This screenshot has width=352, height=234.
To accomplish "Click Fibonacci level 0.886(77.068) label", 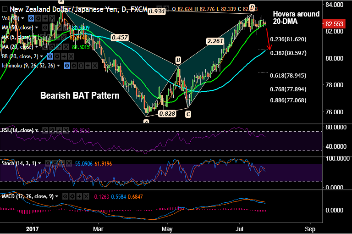I will pyautogui.click(x=288, y=100).
